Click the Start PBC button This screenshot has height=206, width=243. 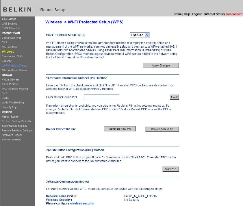(x=171, y=169)
